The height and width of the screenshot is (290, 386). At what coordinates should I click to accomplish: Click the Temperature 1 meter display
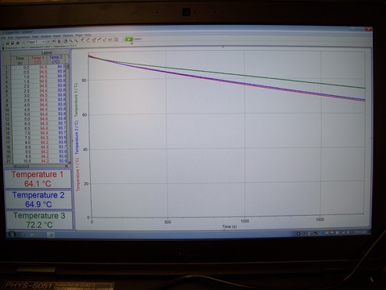click(x=38, y=179)
